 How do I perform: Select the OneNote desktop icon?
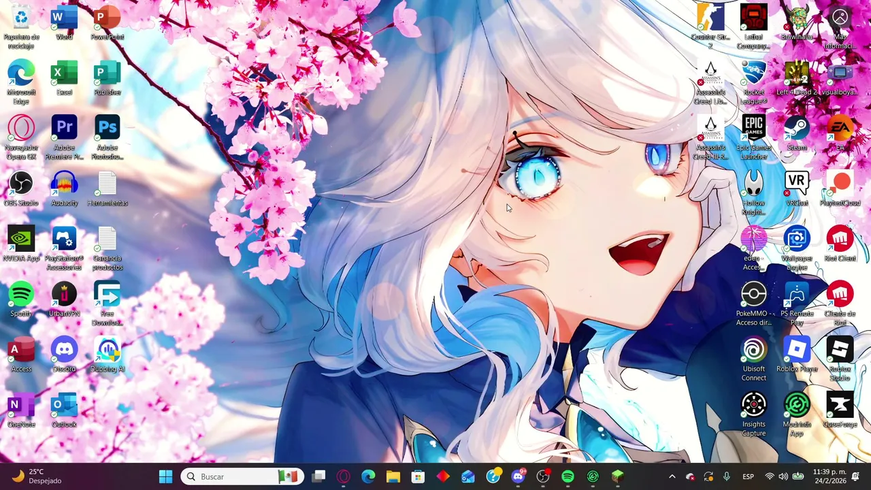click(21, 409)
